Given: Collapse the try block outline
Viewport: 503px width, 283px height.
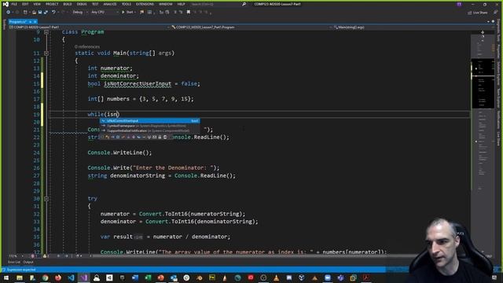Looking at the screenshot, I should [x=46, y=199].
